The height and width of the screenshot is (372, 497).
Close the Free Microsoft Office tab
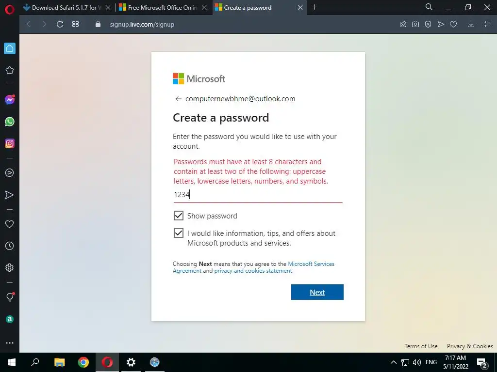[204, 8]
